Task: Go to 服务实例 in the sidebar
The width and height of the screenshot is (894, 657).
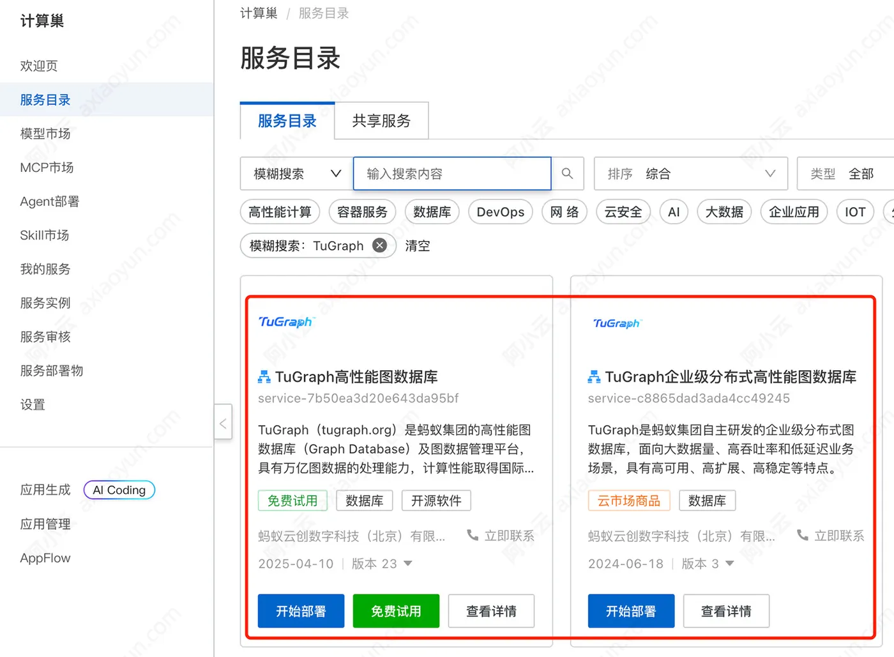Action: (x=45, y=303)
